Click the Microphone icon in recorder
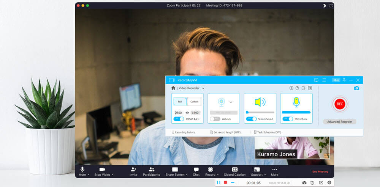The height and width of the screenshot is (187, 380). pyautogui.click(x=296, y=102)
